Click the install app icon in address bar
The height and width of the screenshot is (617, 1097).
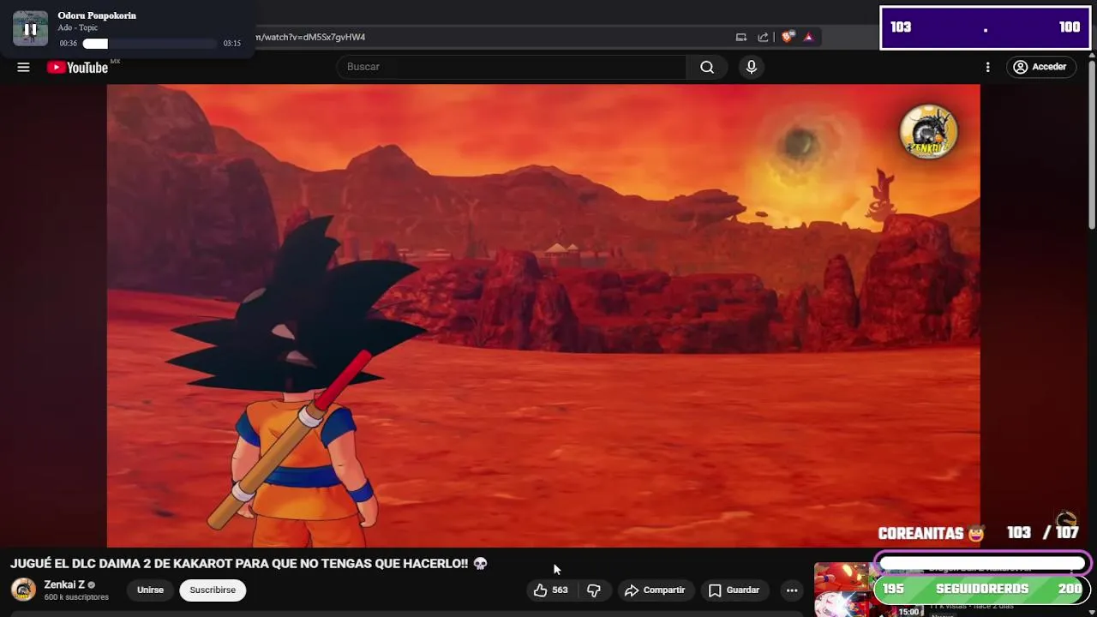pos(741,37)
